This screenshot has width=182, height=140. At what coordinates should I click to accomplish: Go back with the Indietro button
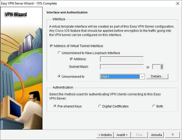105,135
